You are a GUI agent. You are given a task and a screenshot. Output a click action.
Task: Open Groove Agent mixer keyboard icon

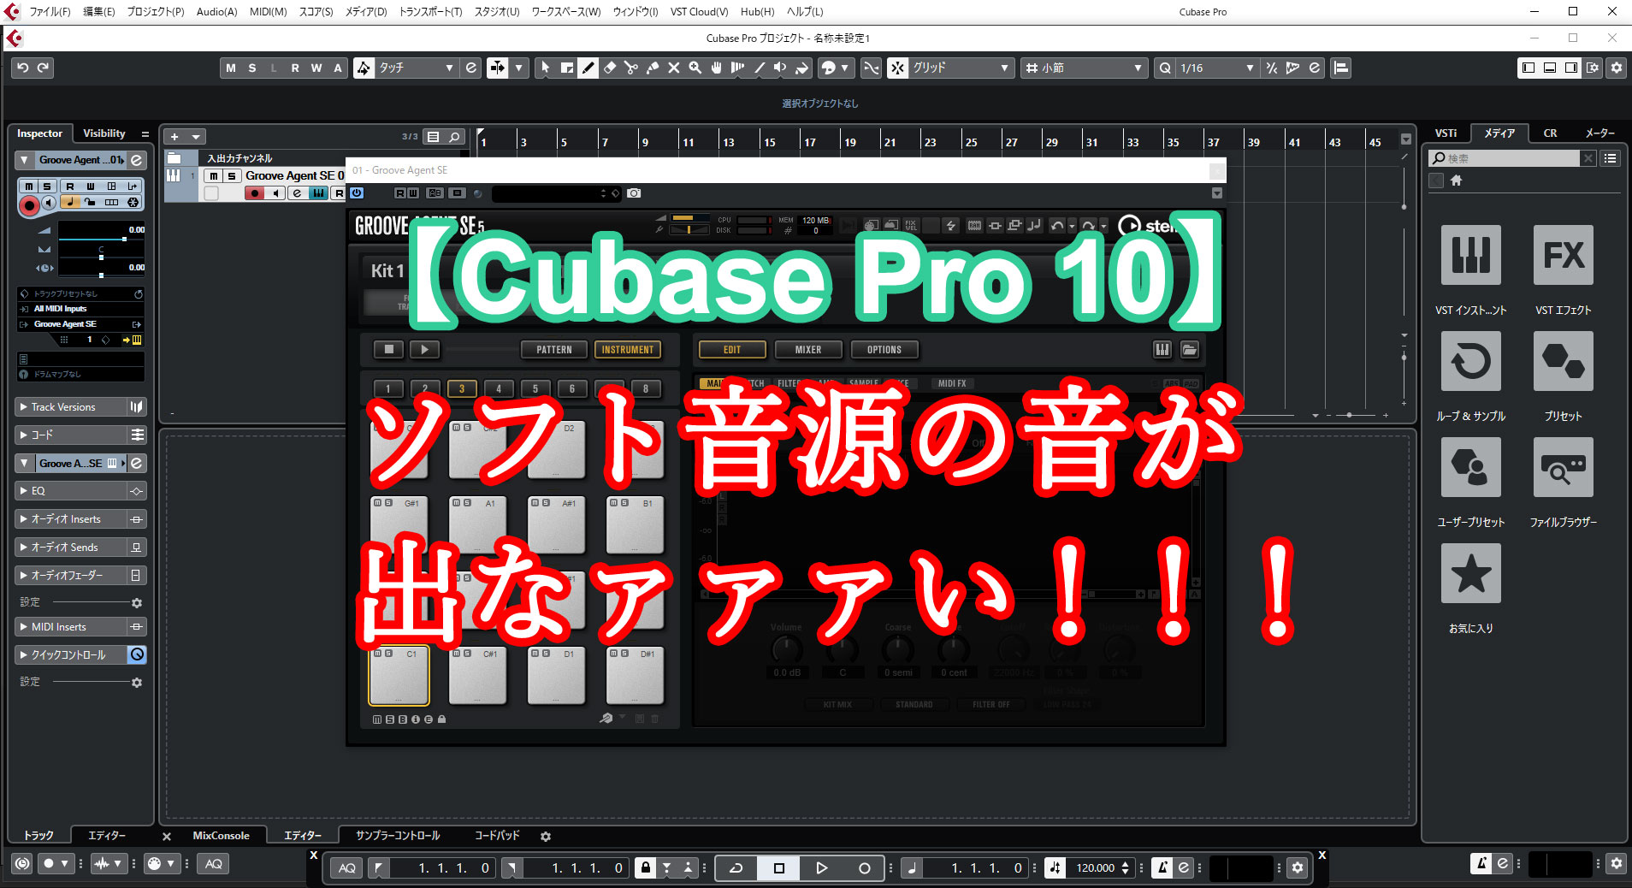click(1162, 349)
